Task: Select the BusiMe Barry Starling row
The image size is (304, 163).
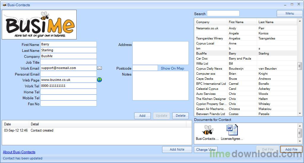Action: (x=246, y=53)
